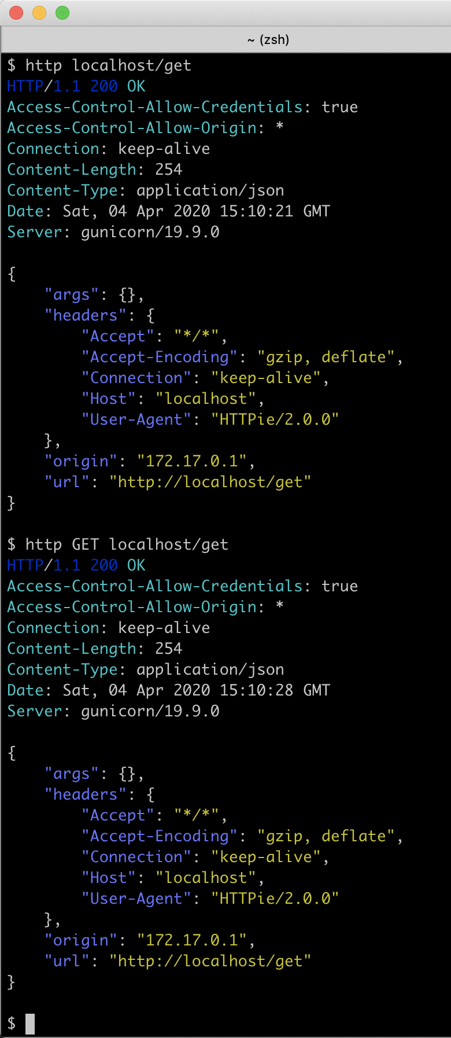Click the first "HTTP/1.1 200 OK" status line
Viewport: 451px width, 1038px height.
click(76, 86)
